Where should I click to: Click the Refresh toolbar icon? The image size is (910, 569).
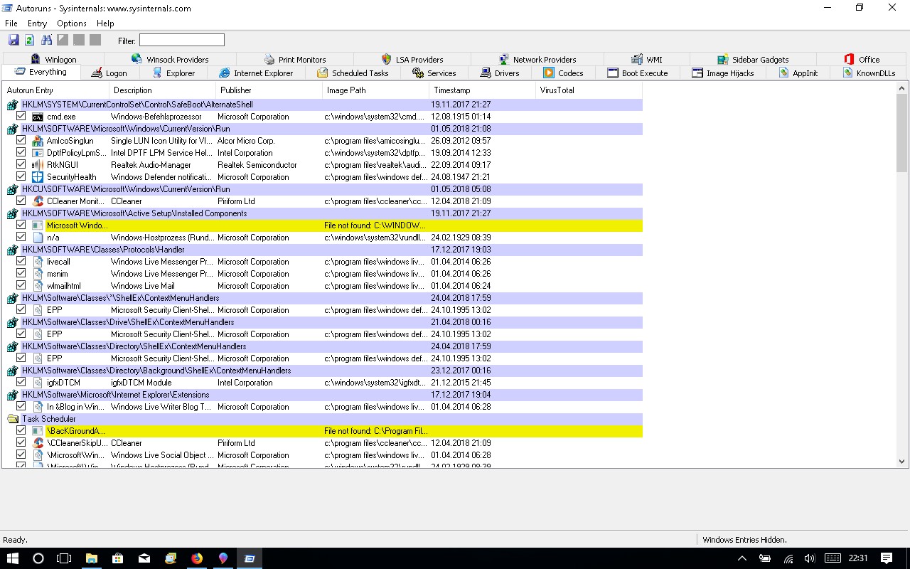30,41
